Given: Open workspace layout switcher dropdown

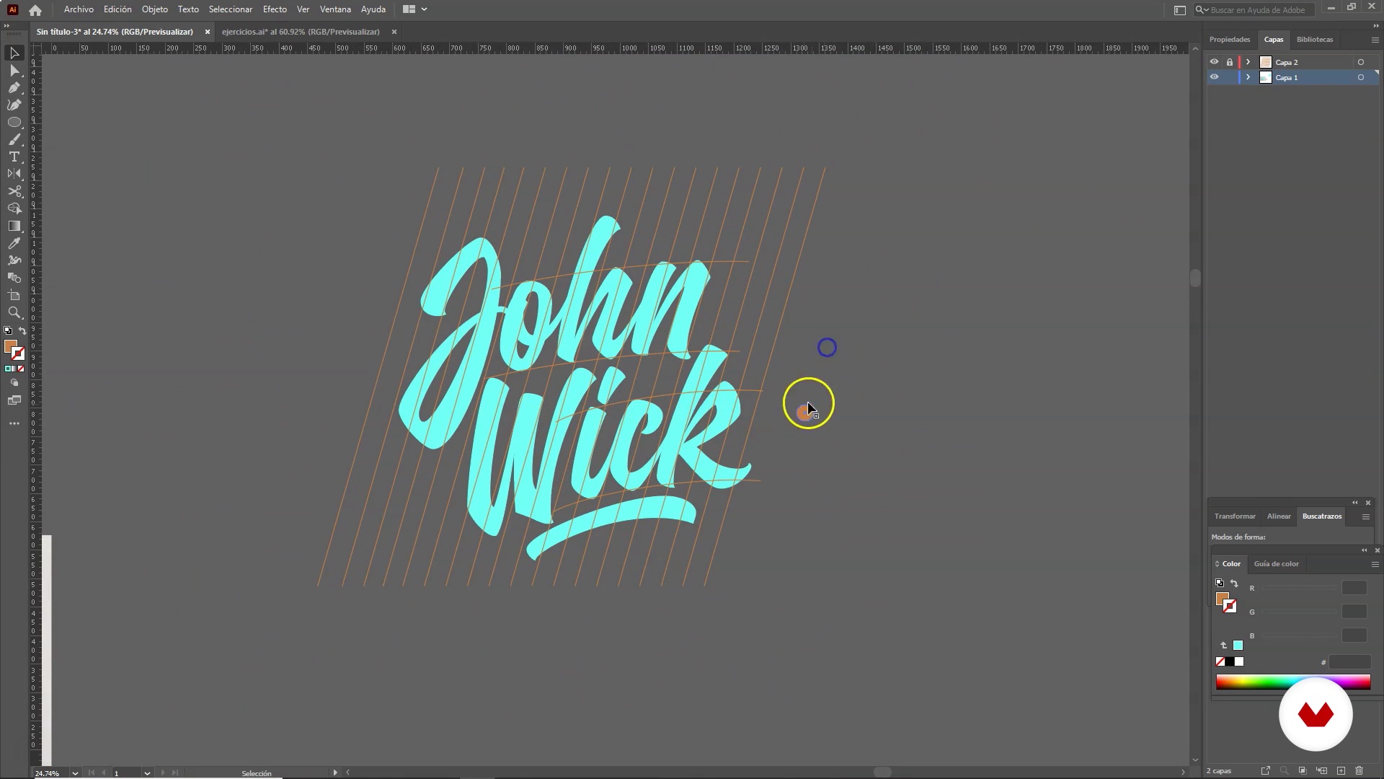Looking at the screenshot, I should (x=415, y=9).
